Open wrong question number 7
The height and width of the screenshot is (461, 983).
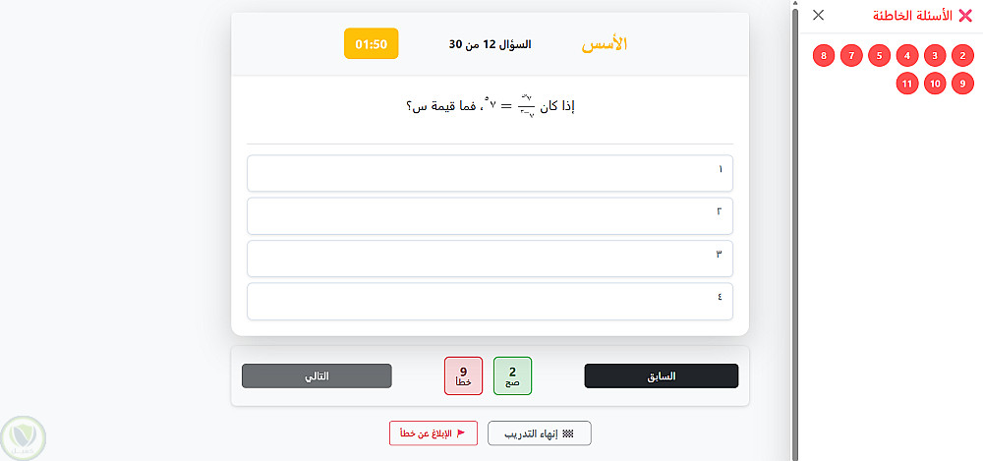pos(851,56)
